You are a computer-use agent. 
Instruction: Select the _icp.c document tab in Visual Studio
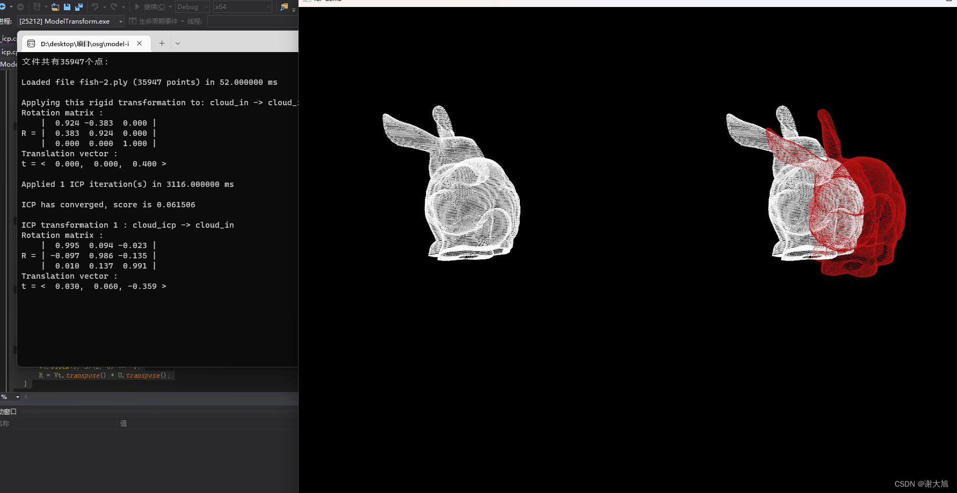[8, 39]
